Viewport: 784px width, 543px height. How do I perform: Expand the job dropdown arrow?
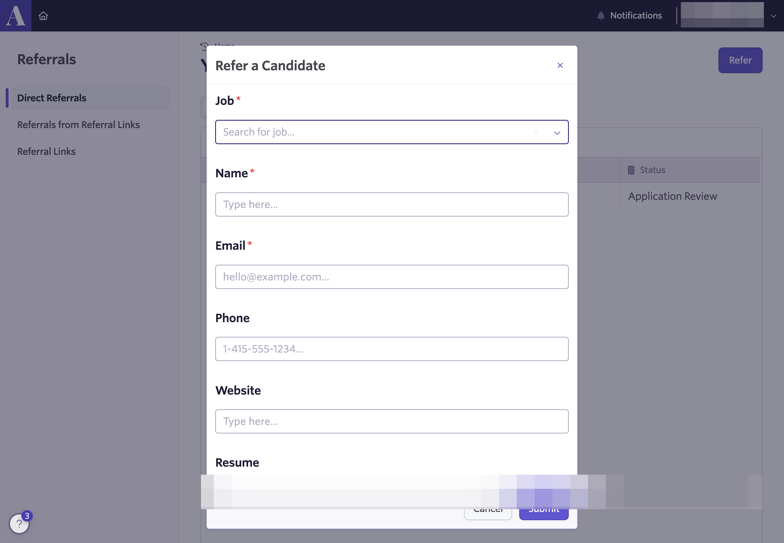click(557, 133)
